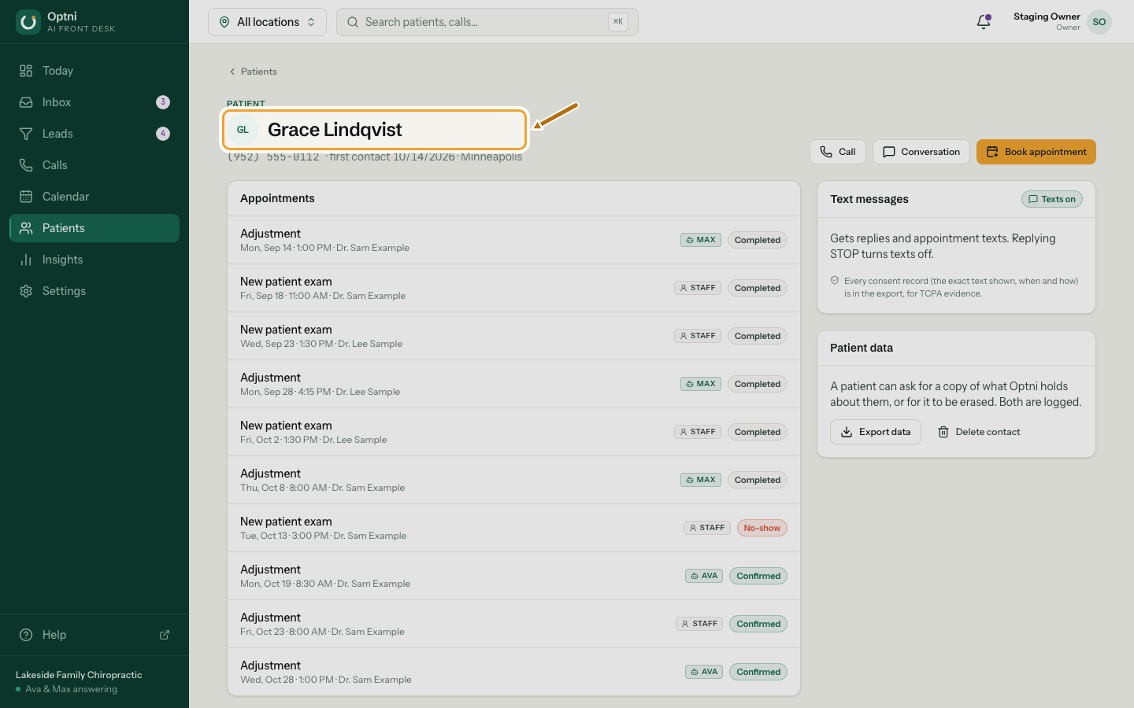The height and width of the screenshot is (708, 1134).
Task: Click the Grace Lindqvist patient name
Action: pyautogui.click(x=335, y=130)
